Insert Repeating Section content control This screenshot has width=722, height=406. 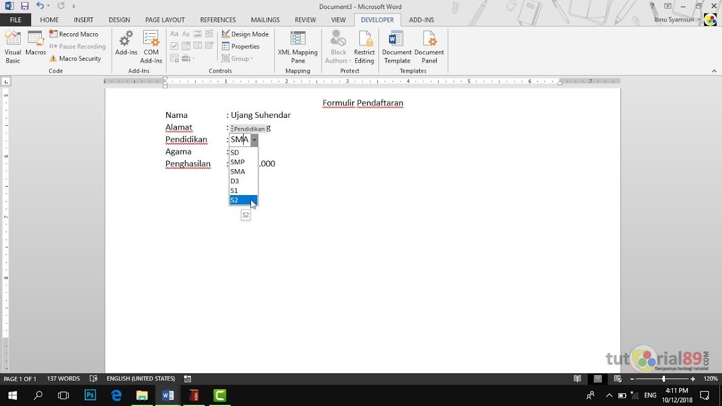(x=174, y=58)
